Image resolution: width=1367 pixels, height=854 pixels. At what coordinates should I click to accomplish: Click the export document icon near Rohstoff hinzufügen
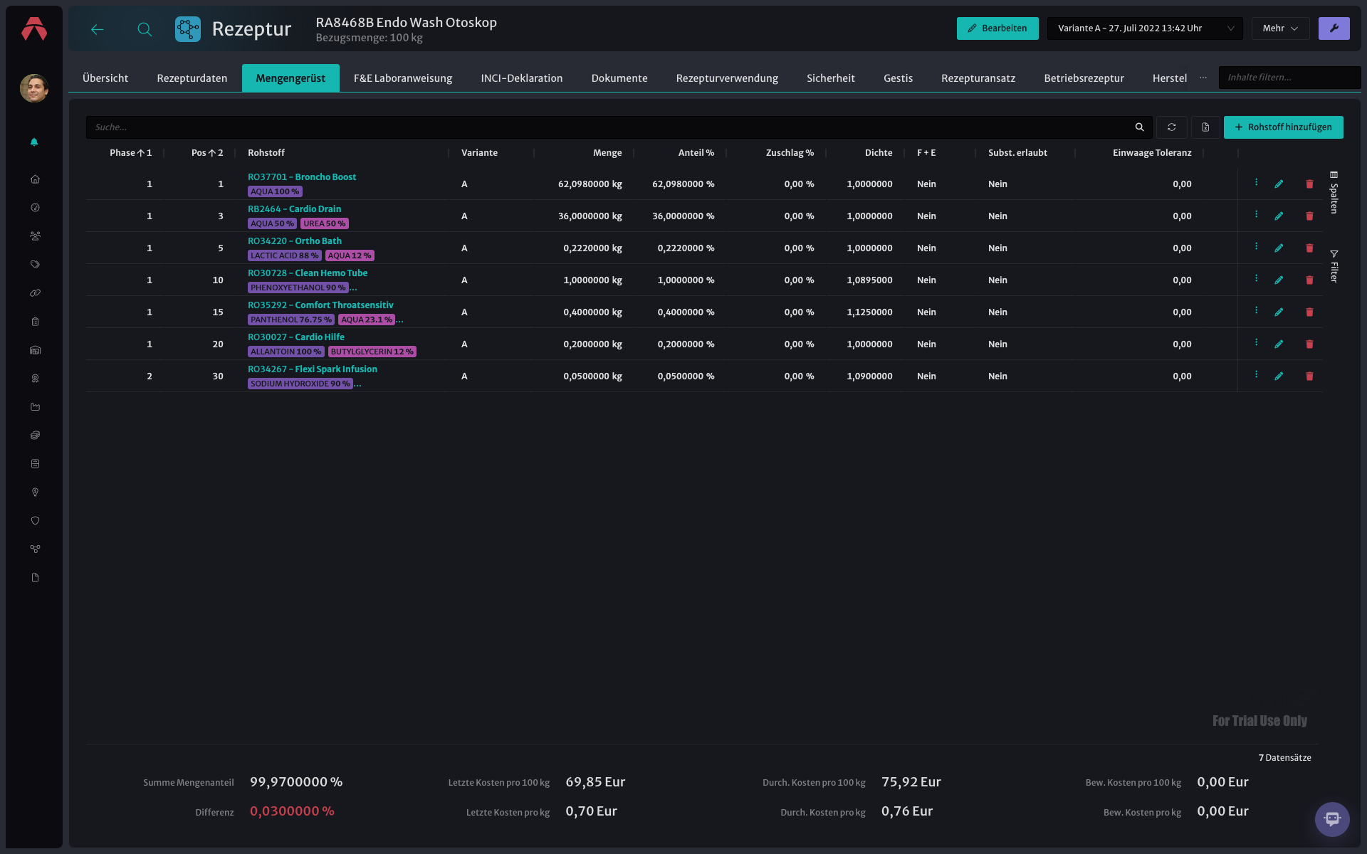pyautogui.click(x=1205, y=127)
